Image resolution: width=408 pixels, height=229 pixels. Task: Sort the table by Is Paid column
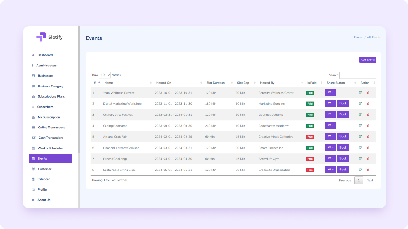coord(314,83)
